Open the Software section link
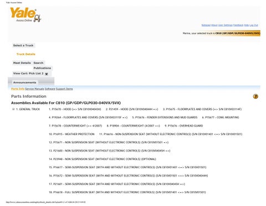The width and height of the screenshot is (266, 206). point(50,89)
